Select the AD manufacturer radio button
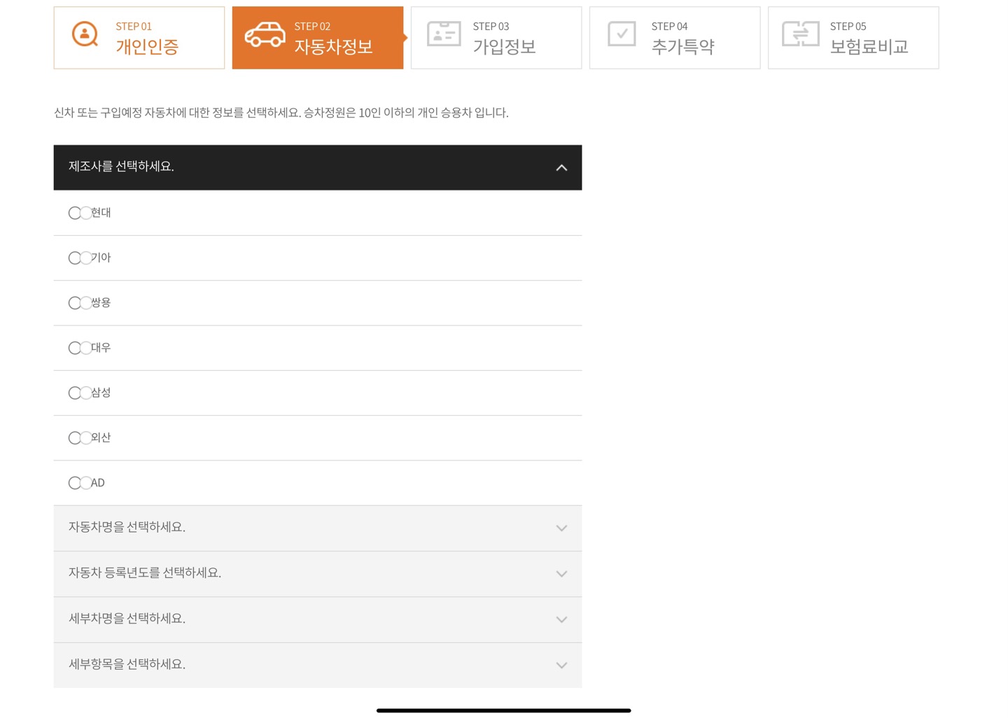Image resolution: width=1008 pixels, height=718 pixels. coord(75,483)
